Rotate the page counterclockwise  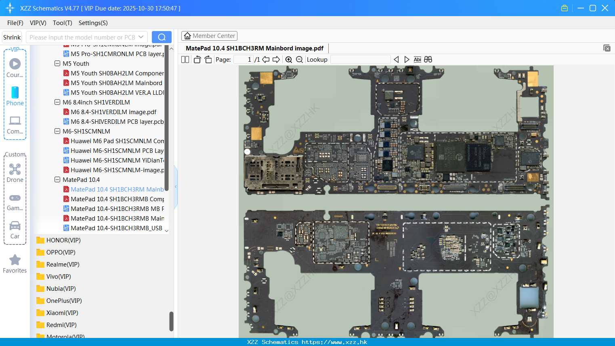click(x=197, y=60)
